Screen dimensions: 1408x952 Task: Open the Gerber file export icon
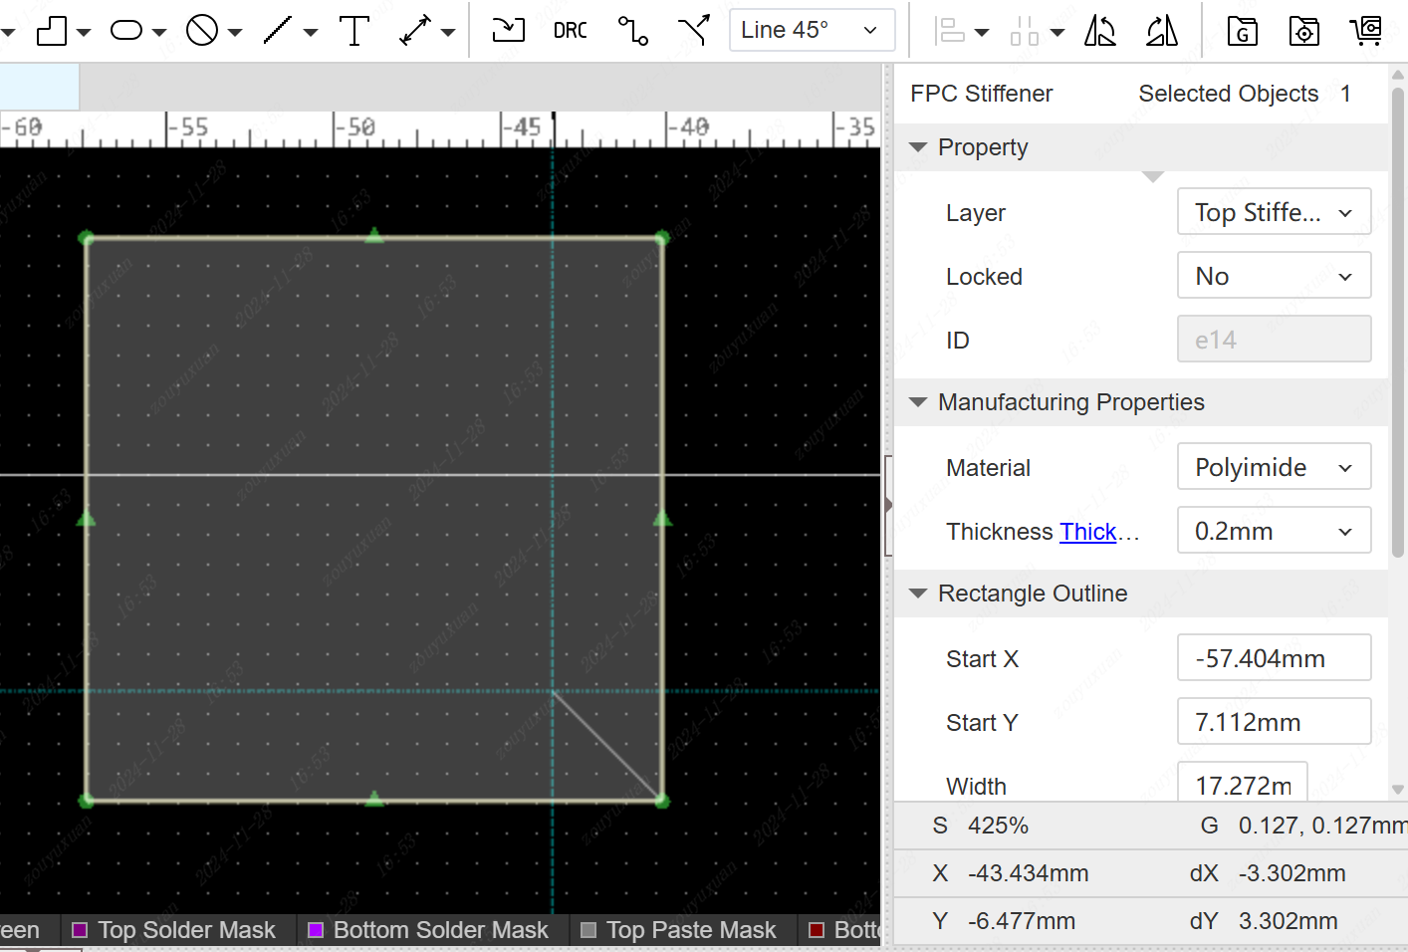tap(1242, 32)
